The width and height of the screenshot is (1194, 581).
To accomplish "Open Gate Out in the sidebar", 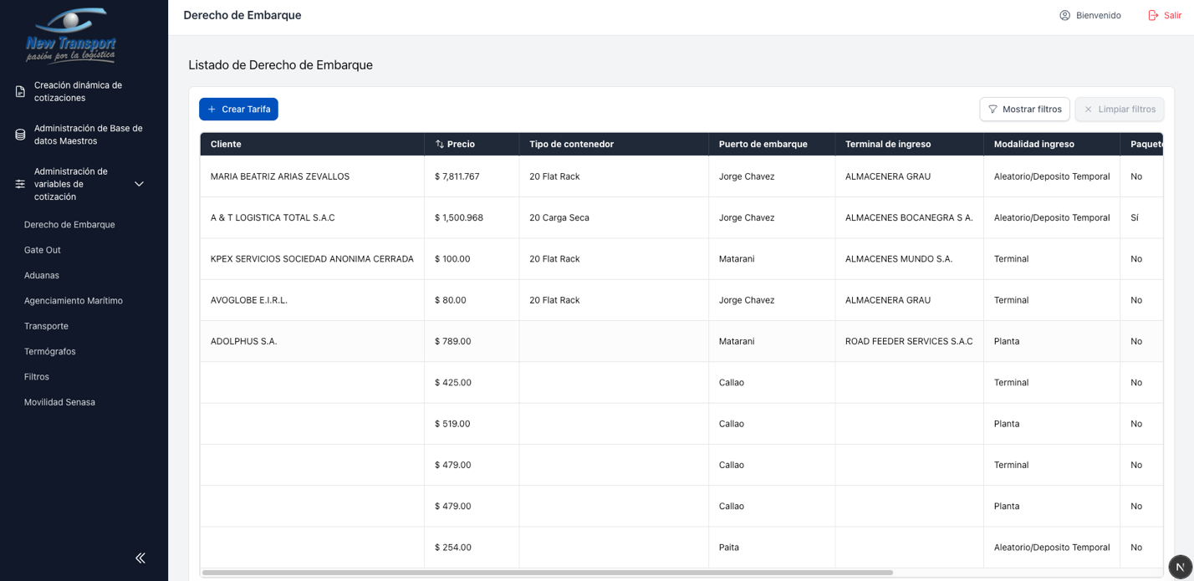I will point(43,250).
